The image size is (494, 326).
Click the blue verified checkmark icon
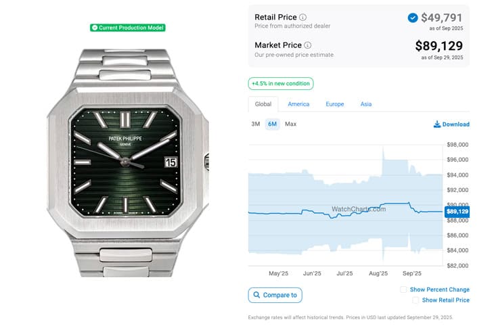413,18
